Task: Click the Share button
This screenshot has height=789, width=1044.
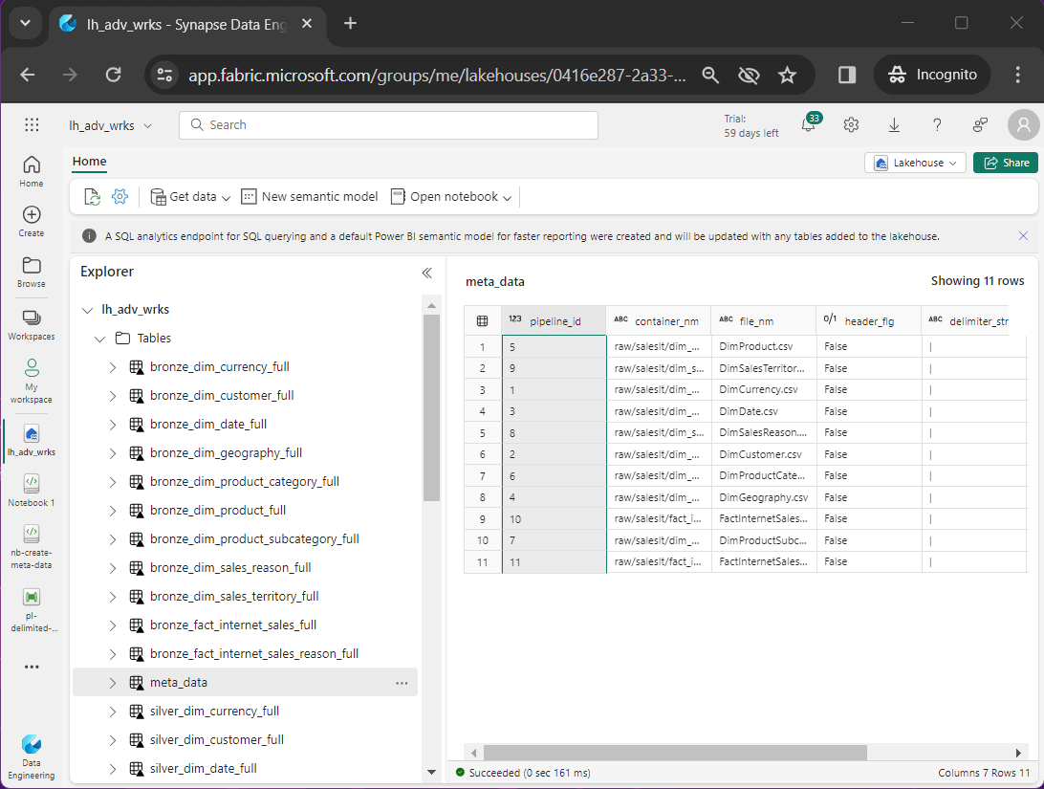Action: coord(1006,163)
